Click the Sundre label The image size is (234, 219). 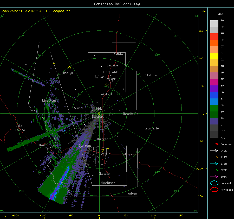79,108
